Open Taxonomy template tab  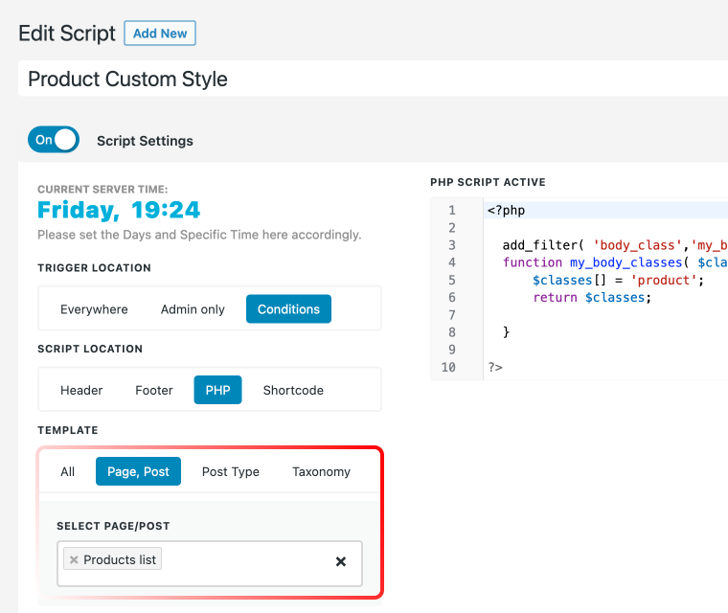point(321,472)
